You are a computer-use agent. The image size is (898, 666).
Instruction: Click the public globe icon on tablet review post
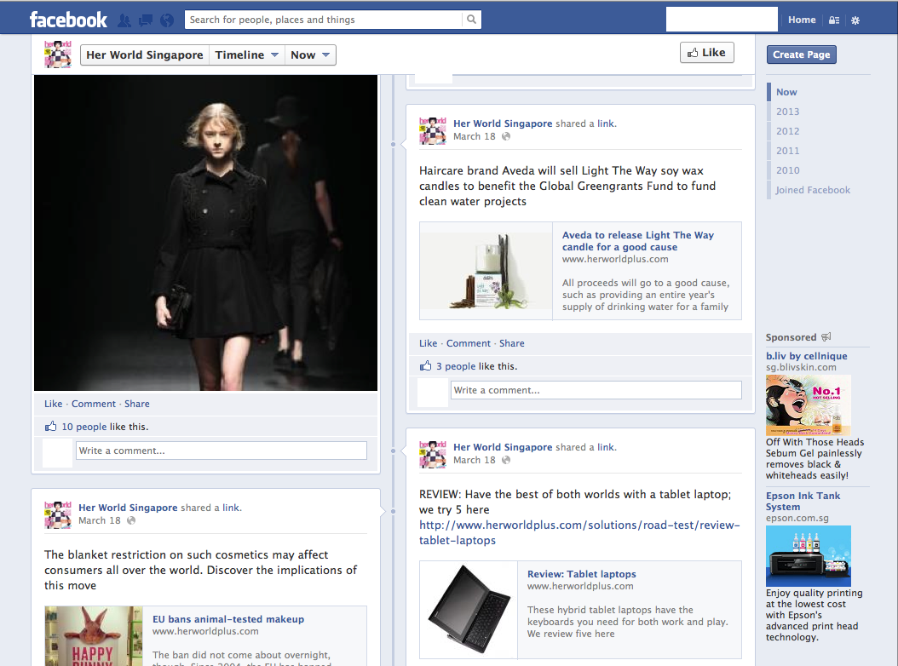coord(506,460)
